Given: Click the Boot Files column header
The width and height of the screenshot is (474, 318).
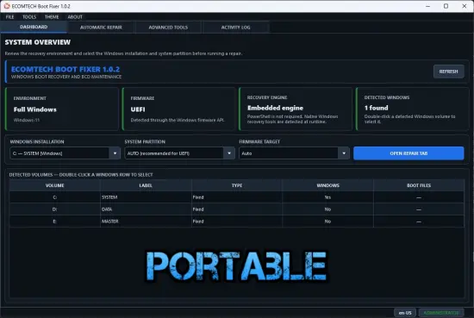Looking at the screenshot, I should (419, 185).
